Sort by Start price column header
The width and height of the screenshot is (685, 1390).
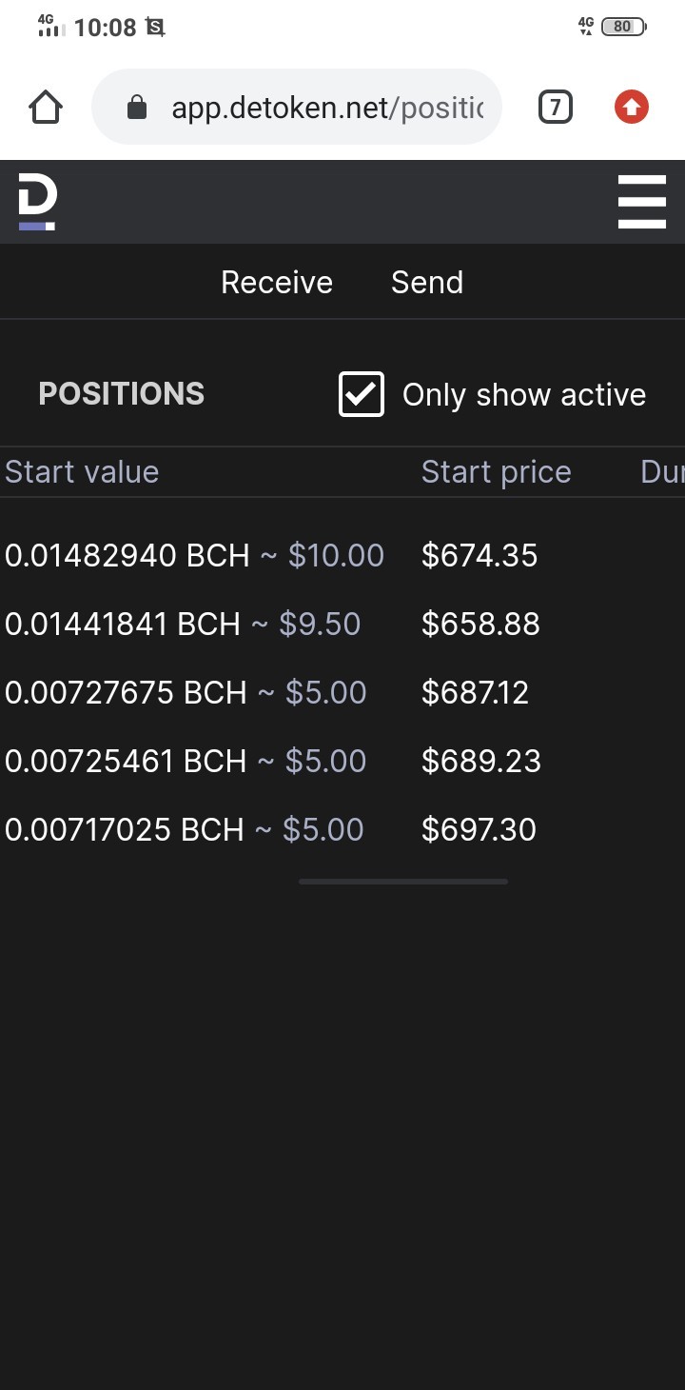tap(497, 471)
